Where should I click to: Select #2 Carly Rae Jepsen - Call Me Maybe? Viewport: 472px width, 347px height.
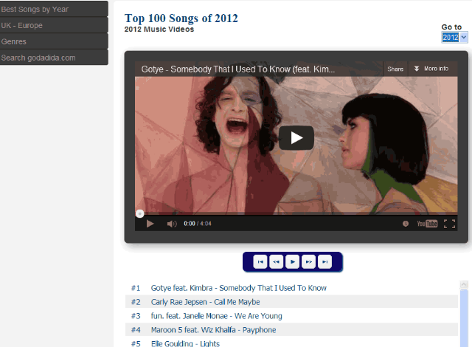[291, 302]
